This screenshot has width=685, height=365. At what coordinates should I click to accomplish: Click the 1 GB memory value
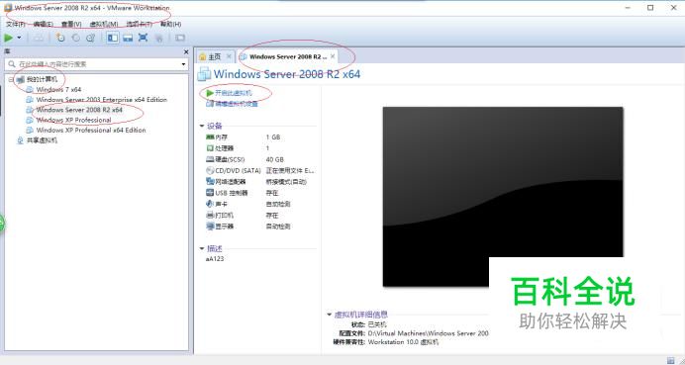272,137
